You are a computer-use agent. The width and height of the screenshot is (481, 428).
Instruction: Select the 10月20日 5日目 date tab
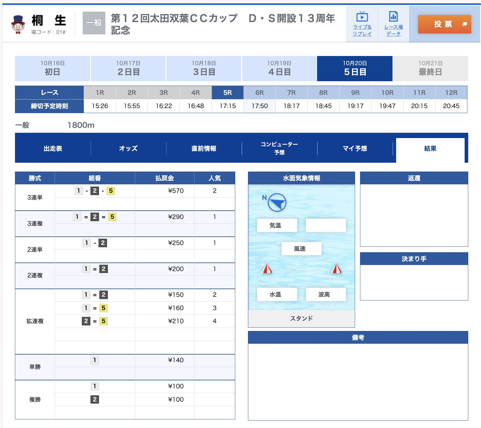[355, 68]
